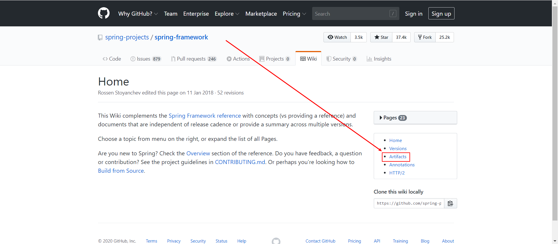Open the Why GitHub? dropdown menu
This screenshot has width=558, height=244.
[138, 14]
